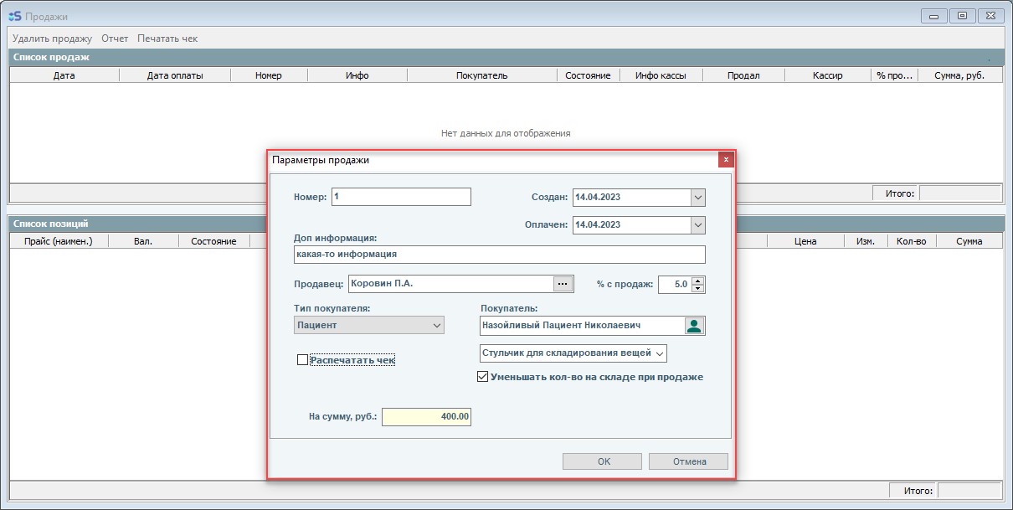The image size is (1013, 510).
Task: Expand the Оплачен date picker
Action: click(697, 225)
